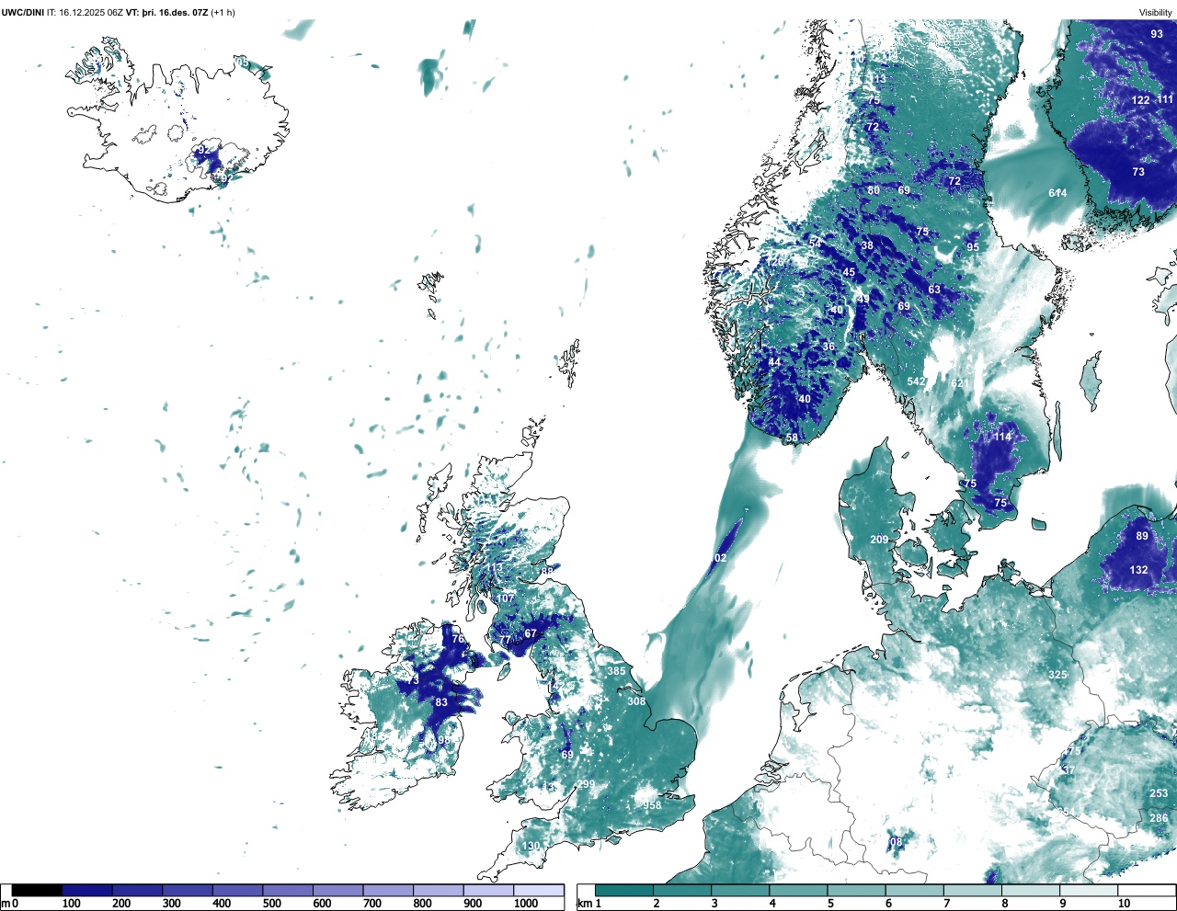Image resolution: width=1177 pixels, height=911 pixels.
Task: Click the 'km 1' legend label
Action: [x=588, y=904]
